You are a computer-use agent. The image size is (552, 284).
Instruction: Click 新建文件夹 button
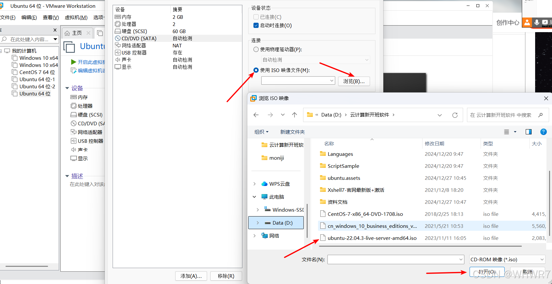[x=292, y=132]
